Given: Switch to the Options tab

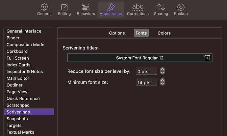Looking at the screenshot, I should pyautogui.click(x=117, y=33).
